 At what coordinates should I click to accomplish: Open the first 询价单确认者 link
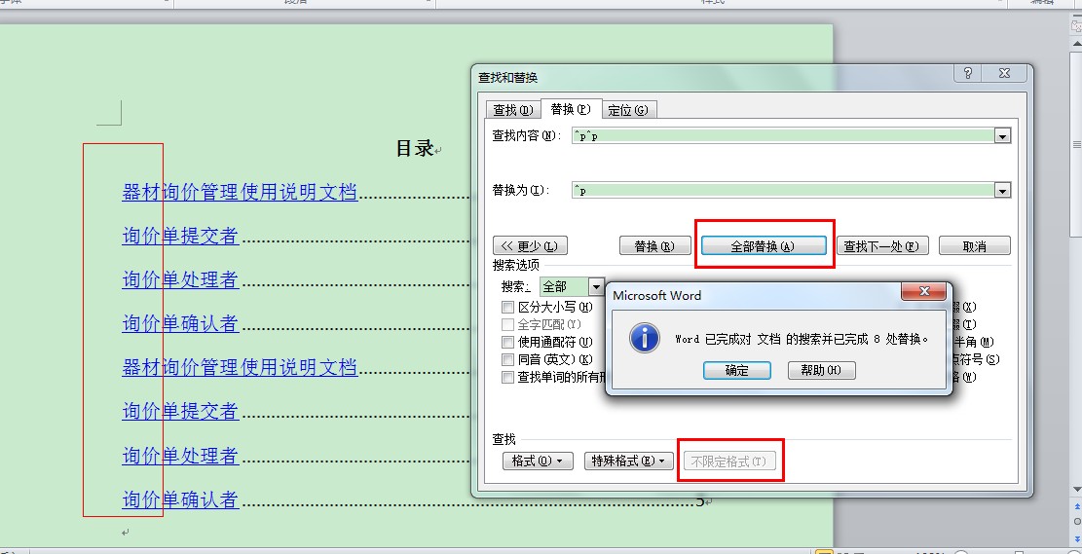pos(181,323)
